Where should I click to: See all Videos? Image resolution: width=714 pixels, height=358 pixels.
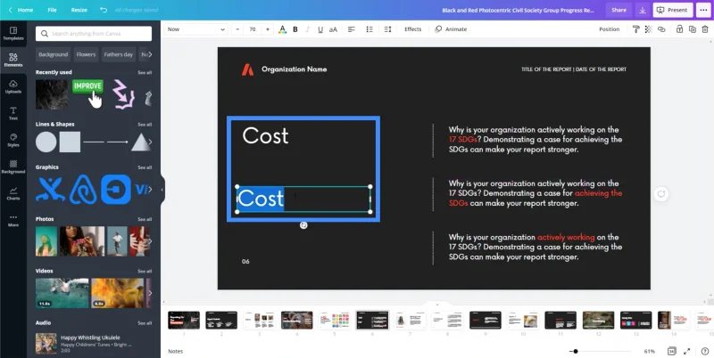click(x=145, y=272)
